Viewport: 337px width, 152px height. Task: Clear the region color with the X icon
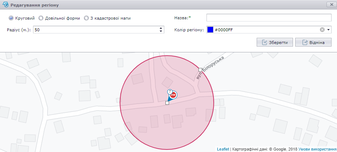[x=322, y=30]
